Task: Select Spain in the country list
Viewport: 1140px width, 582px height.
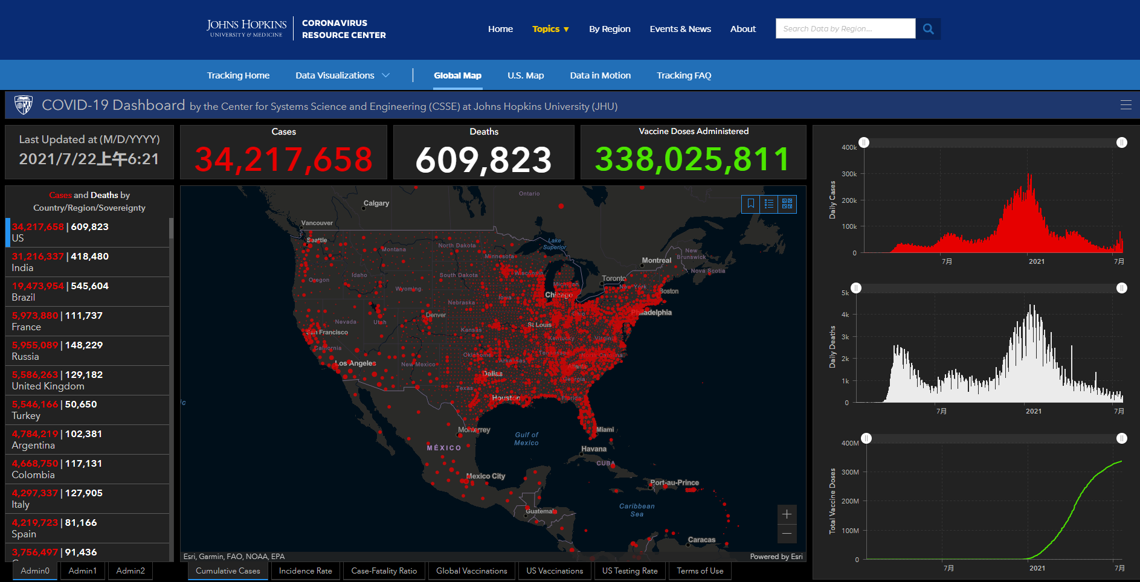Action: 87,528
